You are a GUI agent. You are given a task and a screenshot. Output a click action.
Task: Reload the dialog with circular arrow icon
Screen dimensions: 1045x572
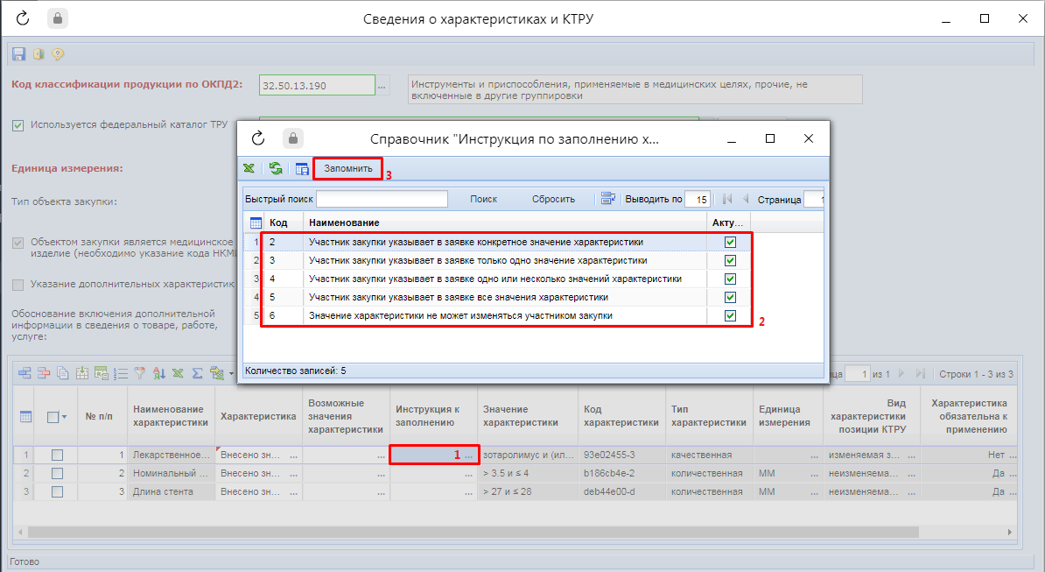pos(257,138)
